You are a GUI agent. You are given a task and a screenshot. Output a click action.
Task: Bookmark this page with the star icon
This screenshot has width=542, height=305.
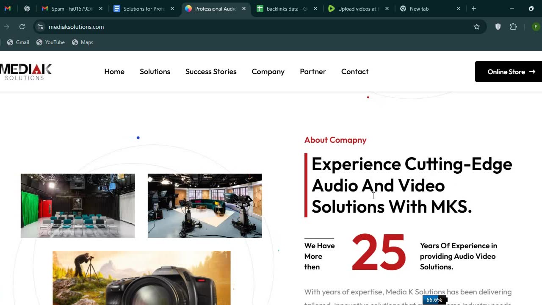coord(477,27)
